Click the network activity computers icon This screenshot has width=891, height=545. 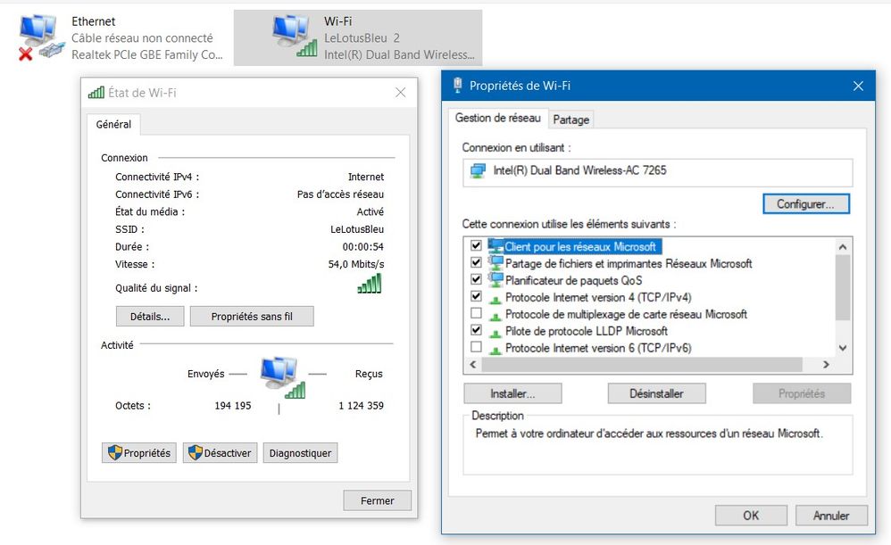click(282, 376)
